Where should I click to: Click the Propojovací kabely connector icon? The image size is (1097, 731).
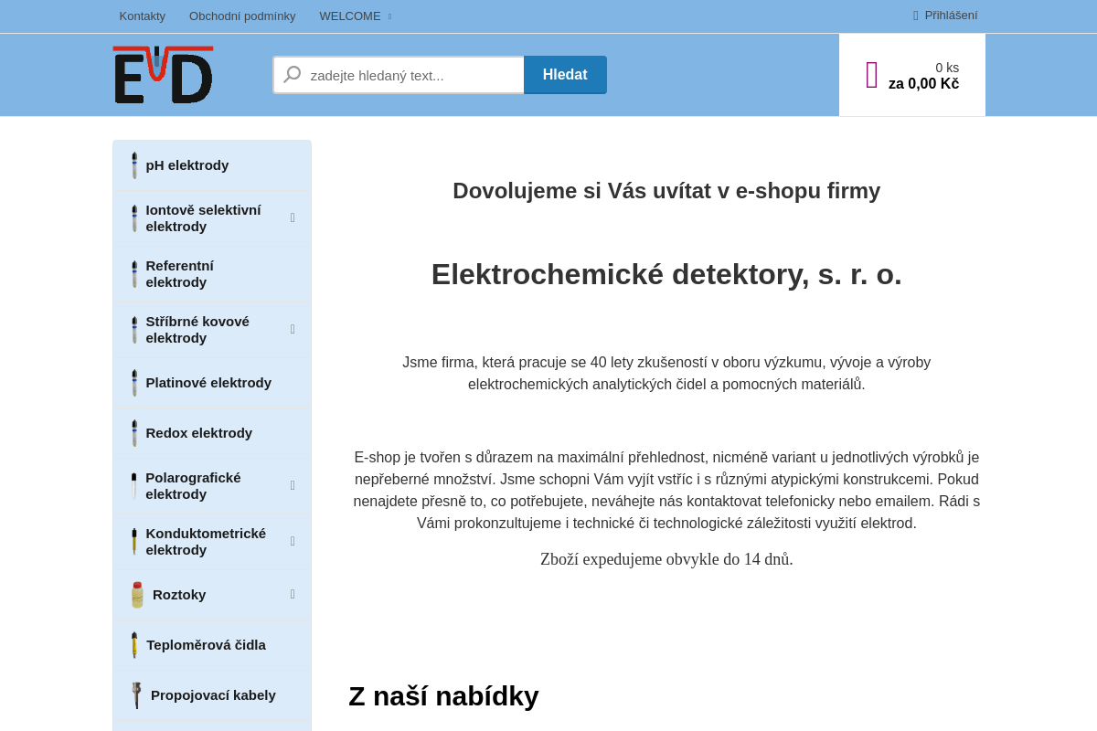pos(135,694)
